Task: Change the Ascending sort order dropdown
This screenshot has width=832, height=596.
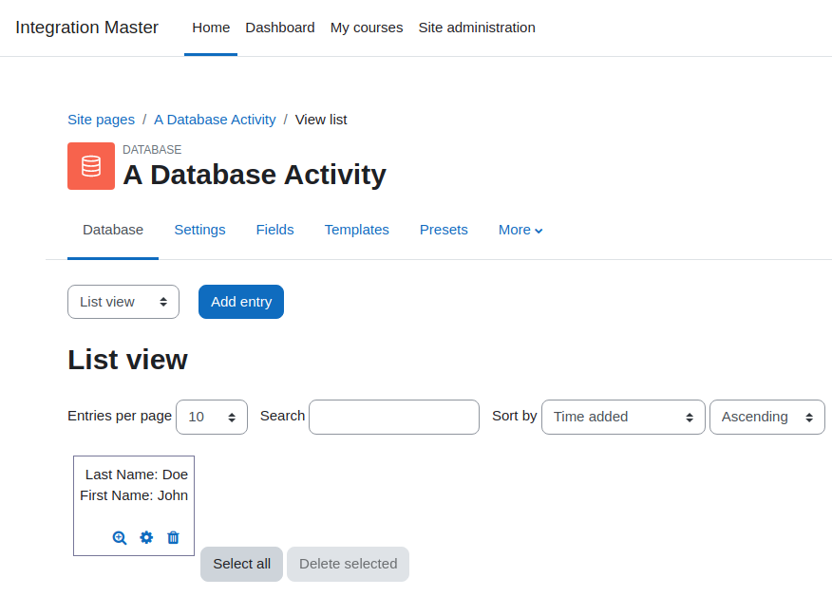Action: click(767, 417)
